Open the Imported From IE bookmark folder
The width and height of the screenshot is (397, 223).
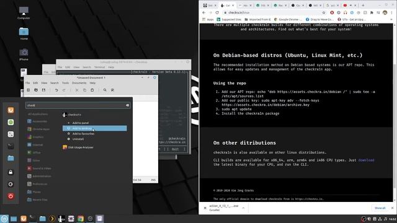(257, 19)
